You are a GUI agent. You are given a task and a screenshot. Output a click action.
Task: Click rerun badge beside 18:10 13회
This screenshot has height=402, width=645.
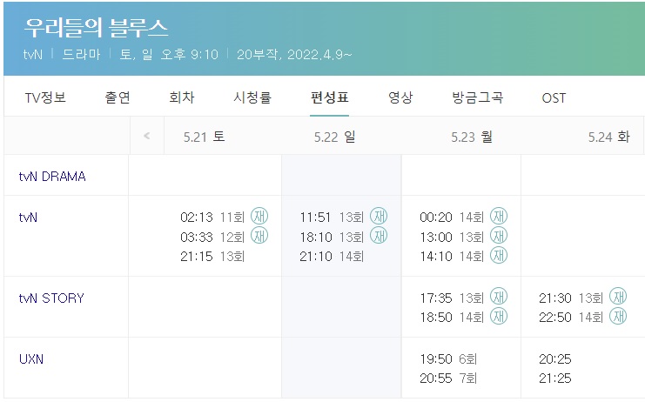[x=379, y=236]
